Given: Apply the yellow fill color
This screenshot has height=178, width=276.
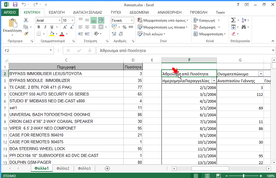Looking at the screenshot, I should coord(52,34).
